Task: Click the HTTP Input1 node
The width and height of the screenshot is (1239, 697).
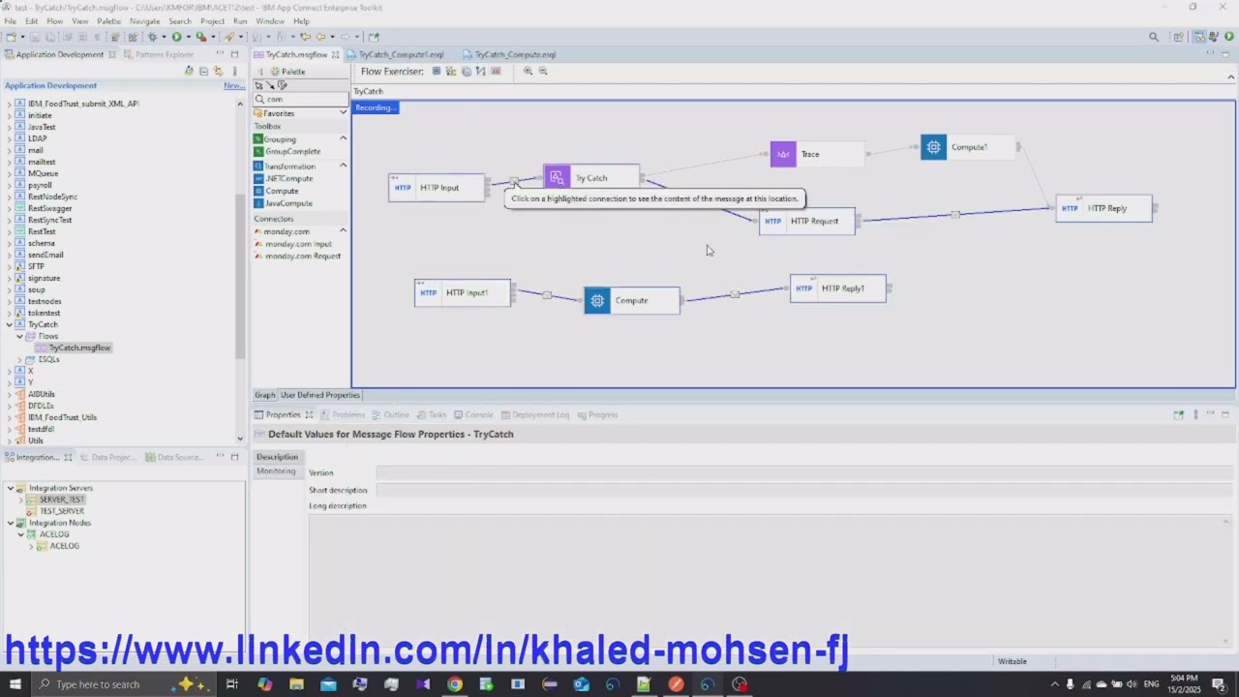Action: 463,292
